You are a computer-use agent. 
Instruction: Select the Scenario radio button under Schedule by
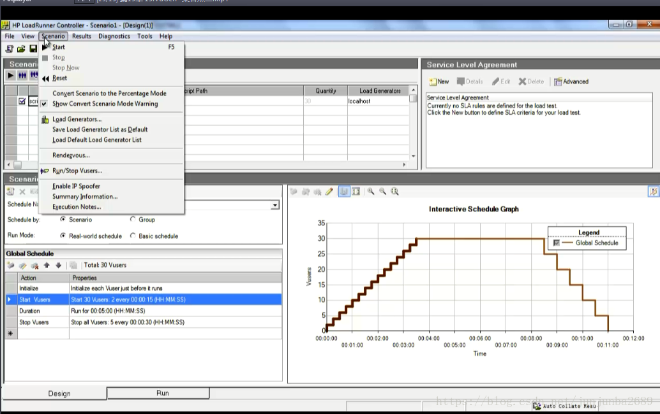coord(63,219)
